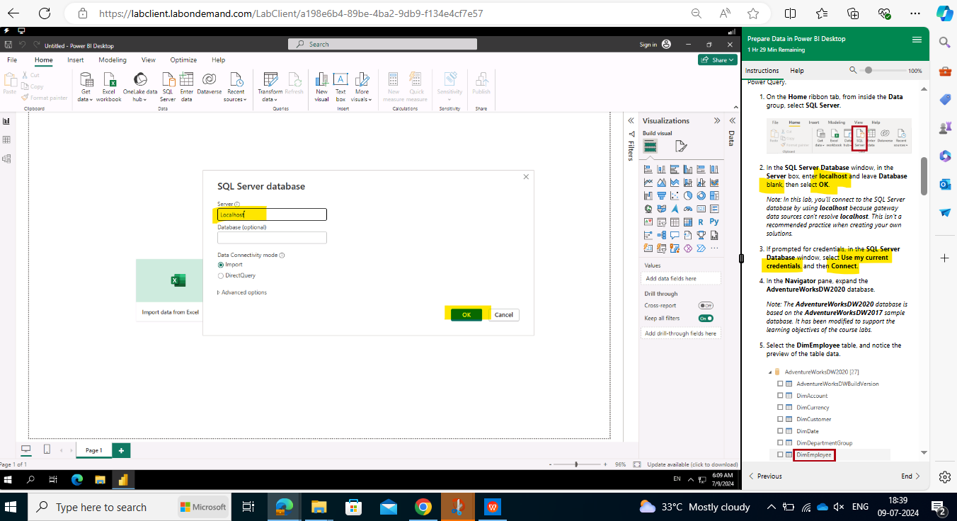Expand Advanced options in dialog

(242, 292)
